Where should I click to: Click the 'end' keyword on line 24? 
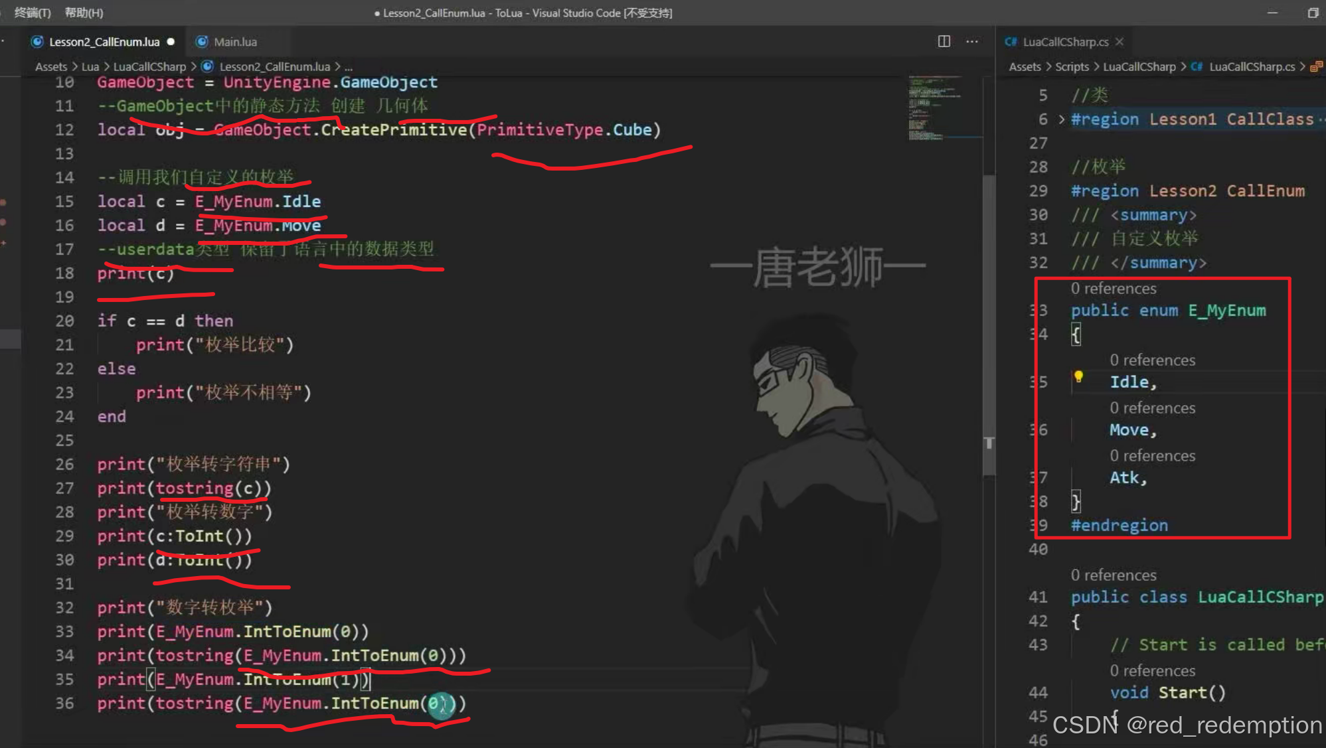pos(112,417)
